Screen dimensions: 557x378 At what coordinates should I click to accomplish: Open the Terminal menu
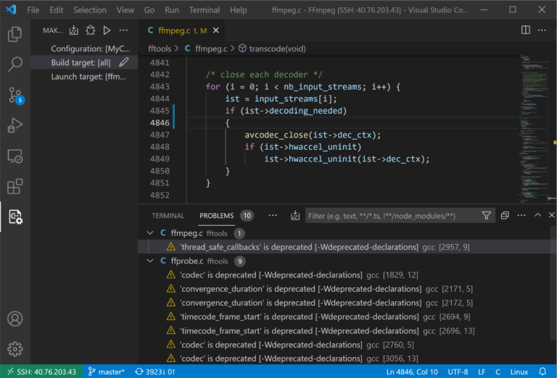coord(205,10)
